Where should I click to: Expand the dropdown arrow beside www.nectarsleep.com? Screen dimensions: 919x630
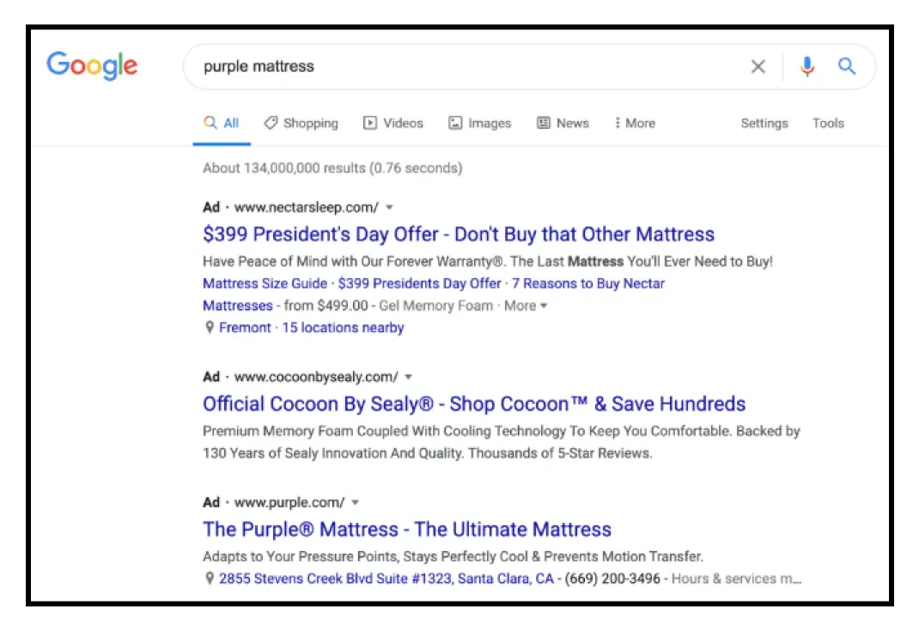click(390, 207)
